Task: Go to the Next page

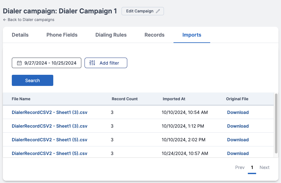Action: click(264, 167)
